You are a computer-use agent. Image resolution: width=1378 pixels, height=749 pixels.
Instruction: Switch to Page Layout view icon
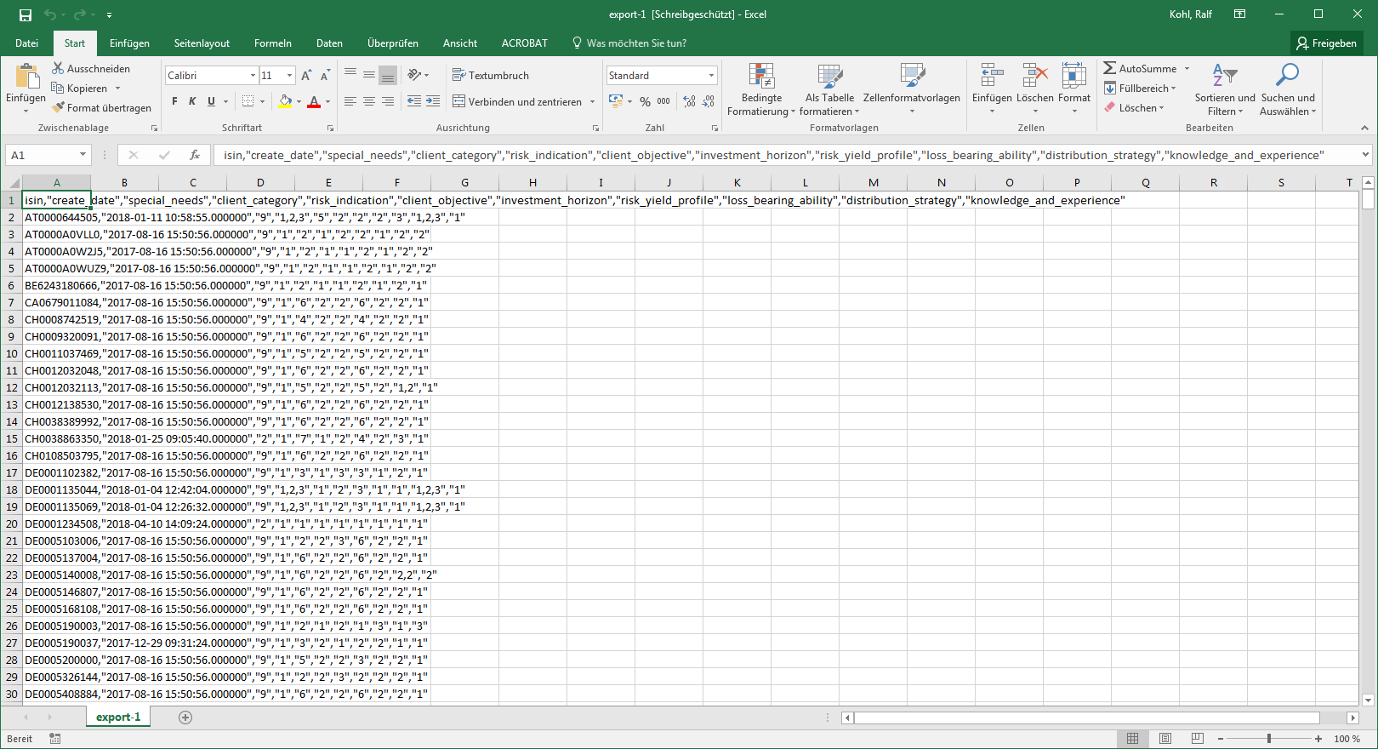coord(1165,738)
